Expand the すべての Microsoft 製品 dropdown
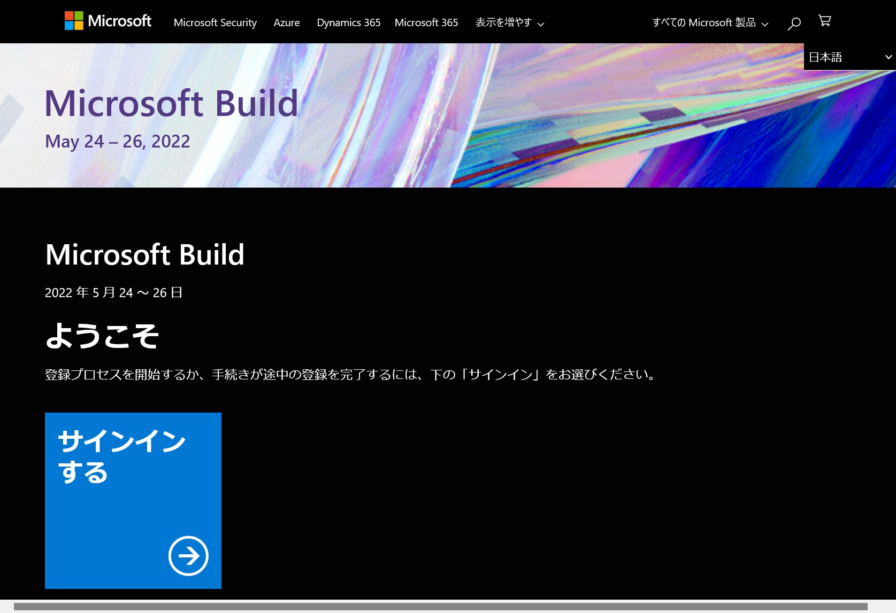The width and height of the screenshot is (896, 613). (710, 22)
